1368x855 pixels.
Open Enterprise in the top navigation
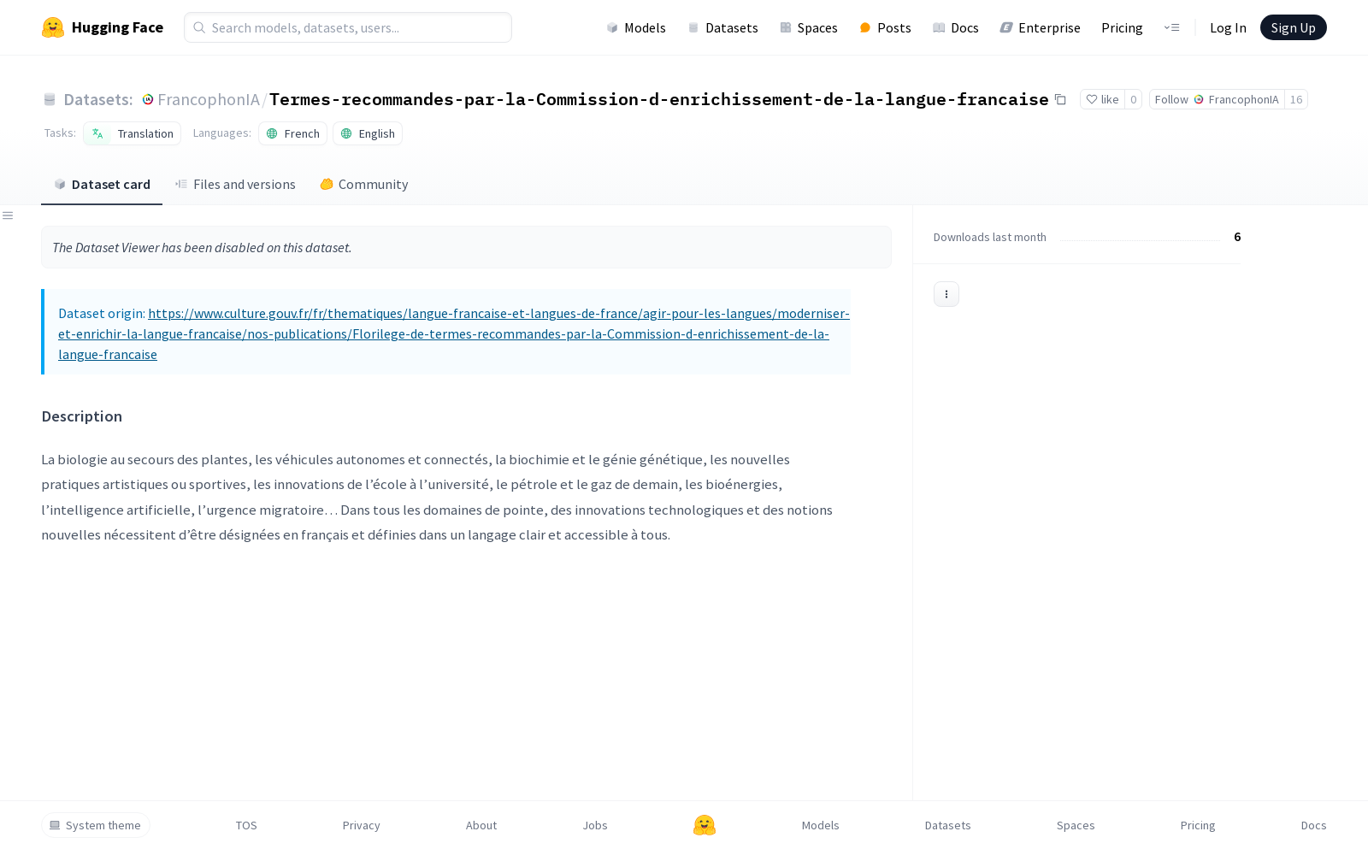tap(1041, 27)
